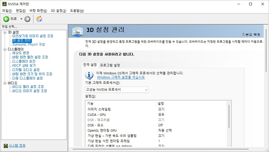Select the DSR - 요소 setting row
This screenshot has height=152, width=269.
click(x=156, y=125)
